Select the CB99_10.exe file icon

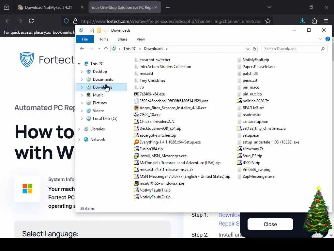pyautogui.click(x=136, y=115)
